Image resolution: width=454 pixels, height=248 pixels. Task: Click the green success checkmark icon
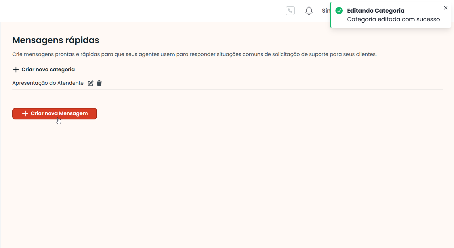tap(339, 11)
